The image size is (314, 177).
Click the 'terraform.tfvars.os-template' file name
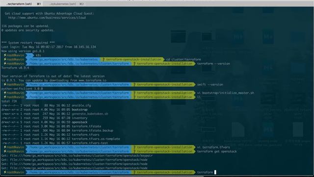(x=96, y=139)
